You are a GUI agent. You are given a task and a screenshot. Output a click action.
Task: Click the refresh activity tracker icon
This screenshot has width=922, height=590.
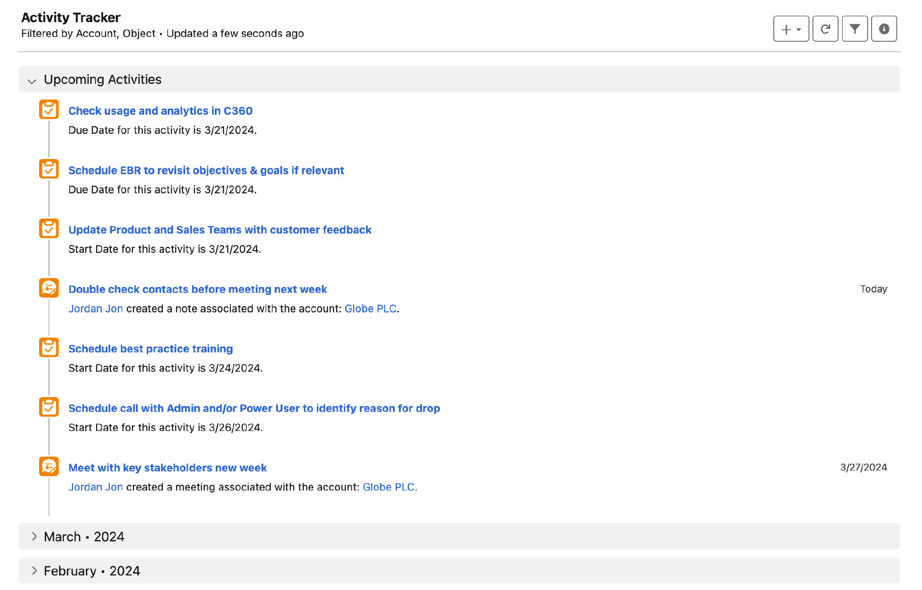point(825,29)
